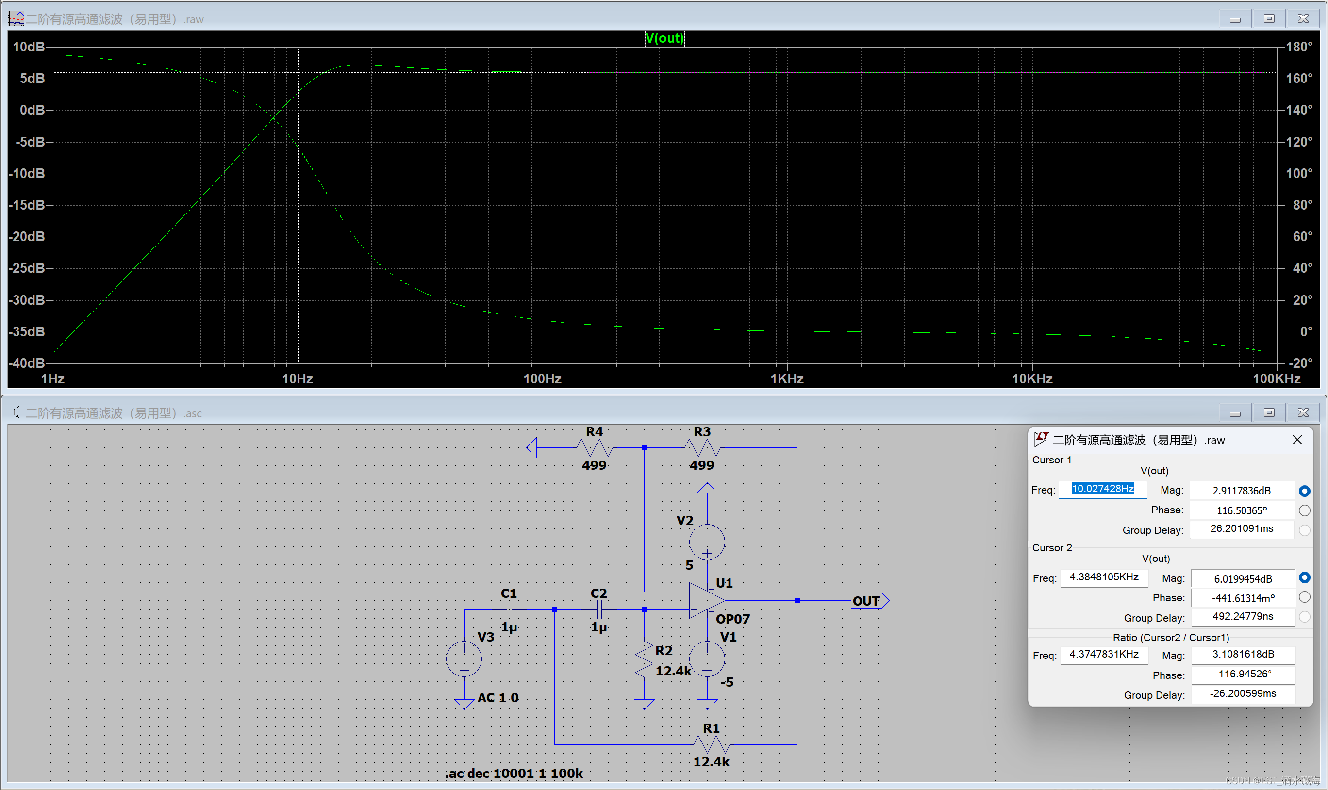Select voltage source V1 symbol

click(x=707, y=659)
